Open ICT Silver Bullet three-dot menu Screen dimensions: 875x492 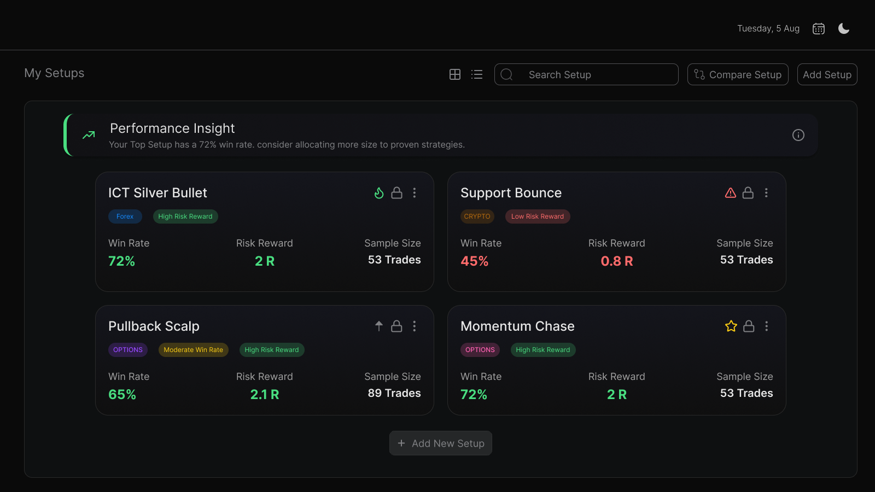(x=415, y=193)
